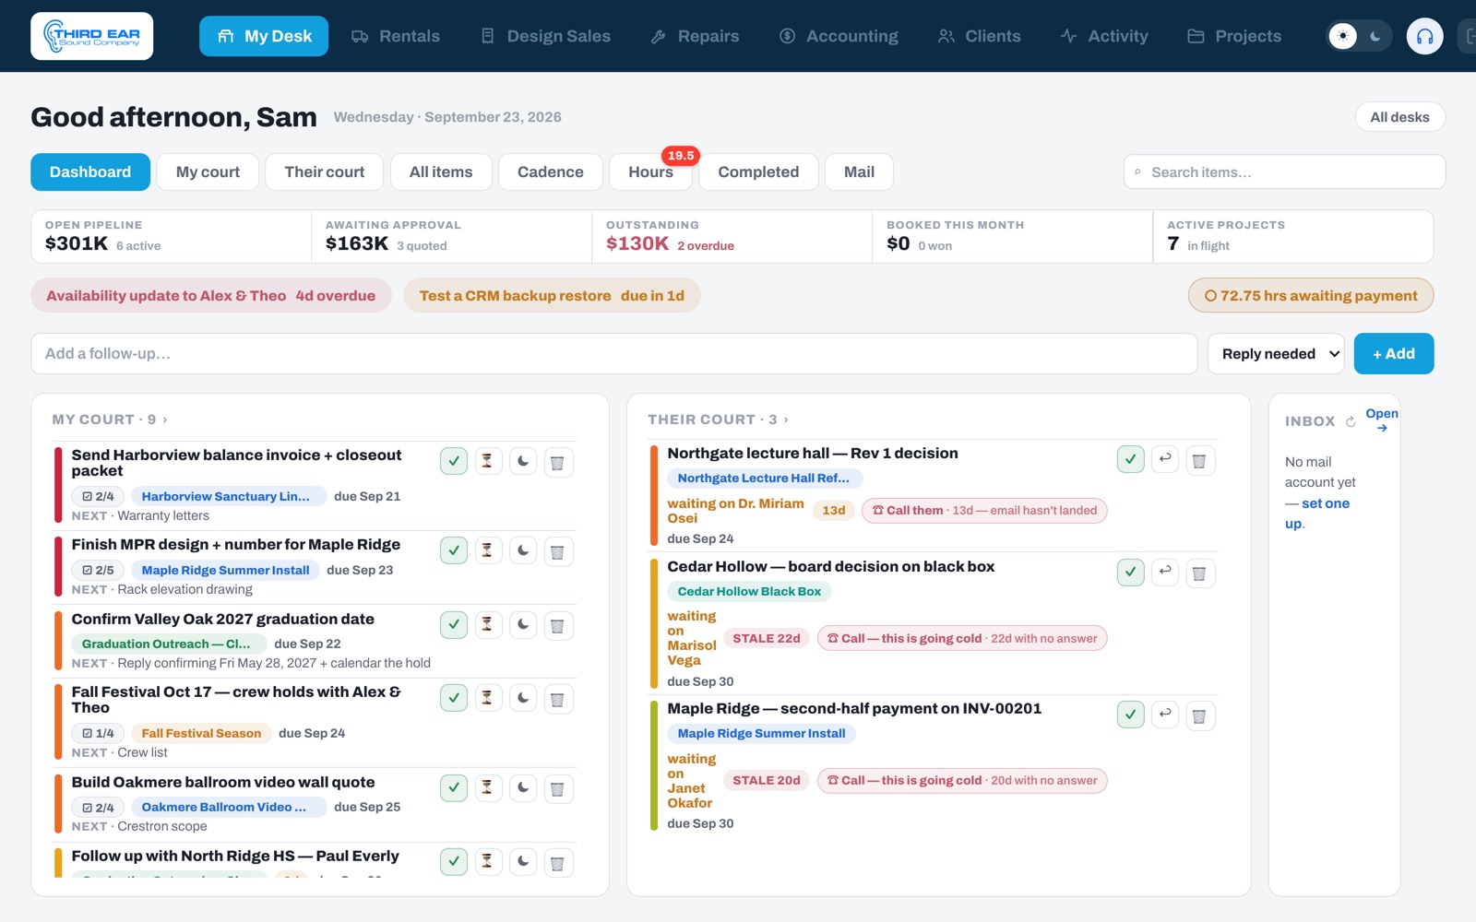Refresh the Inbox panel

[1351, 421]
